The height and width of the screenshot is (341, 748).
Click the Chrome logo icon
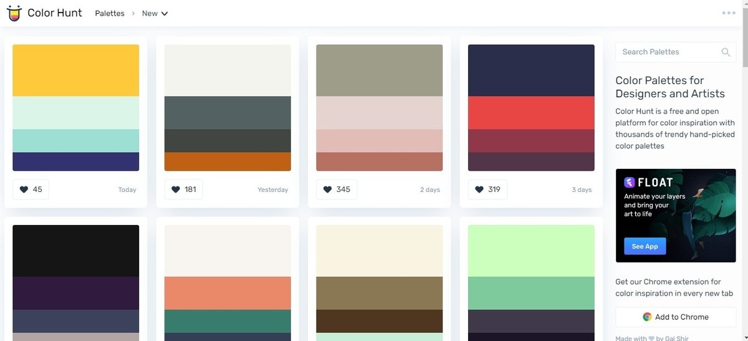pos(648,317)
